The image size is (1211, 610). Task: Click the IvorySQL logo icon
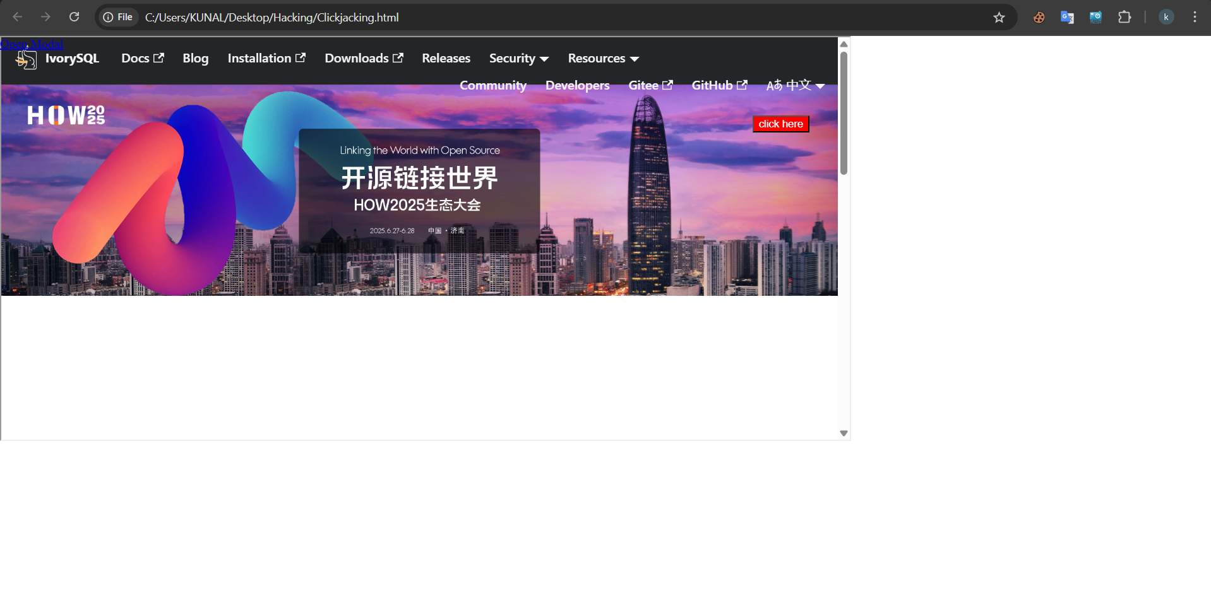27,60
